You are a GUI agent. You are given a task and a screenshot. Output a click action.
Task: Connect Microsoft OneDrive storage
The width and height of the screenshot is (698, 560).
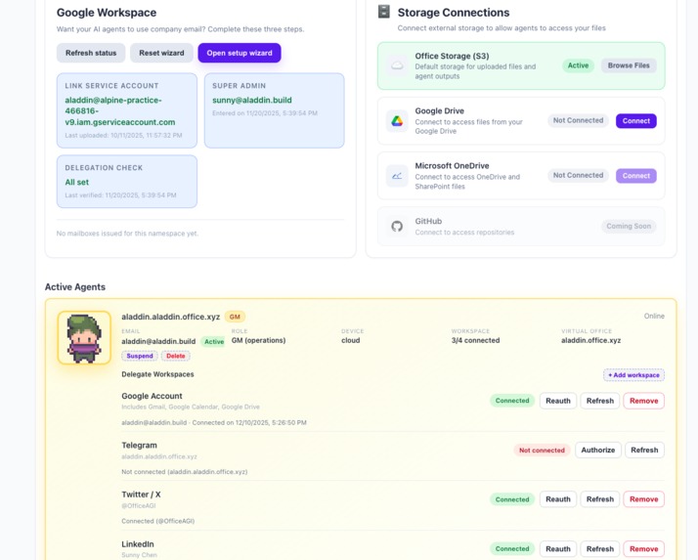click(636, 176)
